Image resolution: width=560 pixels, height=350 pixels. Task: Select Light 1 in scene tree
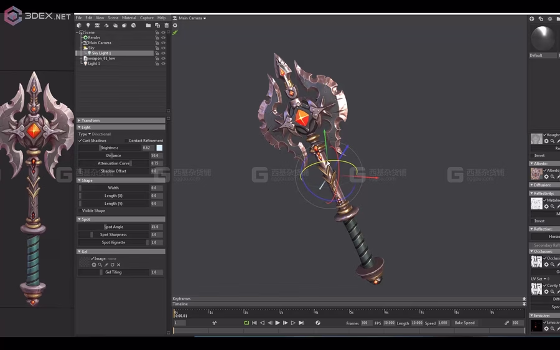94,64
